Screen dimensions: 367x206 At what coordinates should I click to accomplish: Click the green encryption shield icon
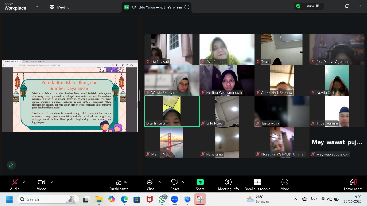point(298,6)
